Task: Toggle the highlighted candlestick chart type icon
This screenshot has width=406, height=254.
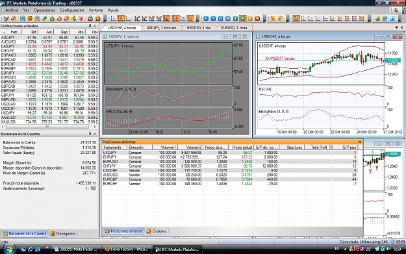Action: click(121, 19)
